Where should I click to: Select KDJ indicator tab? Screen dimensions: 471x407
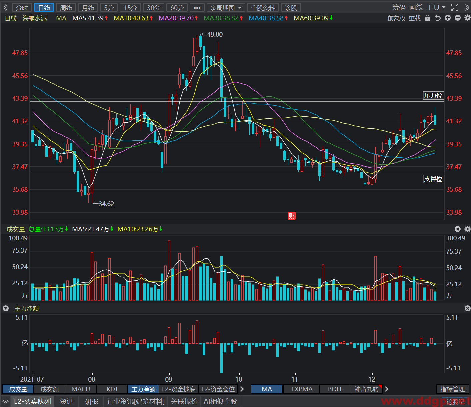pos(112,389)
